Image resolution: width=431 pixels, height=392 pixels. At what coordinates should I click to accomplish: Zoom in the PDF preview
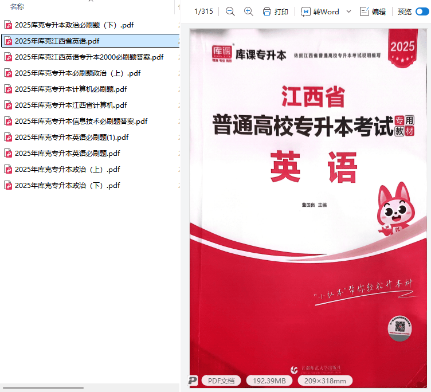tap(249, 11)
